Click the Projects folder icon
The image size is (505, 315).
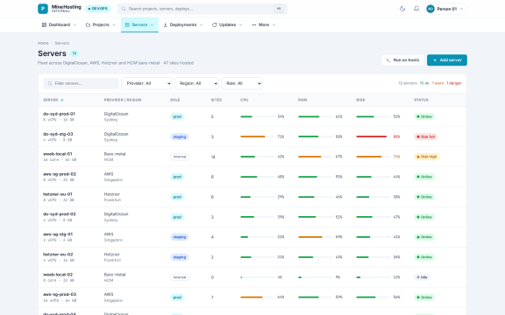88,24
